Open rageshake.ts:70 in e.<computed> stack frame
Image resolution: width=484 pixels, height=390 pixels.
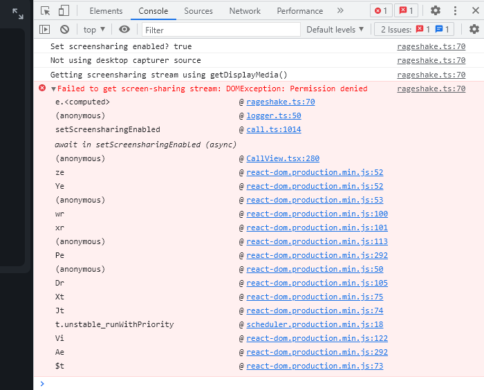(x=281, y=102)
